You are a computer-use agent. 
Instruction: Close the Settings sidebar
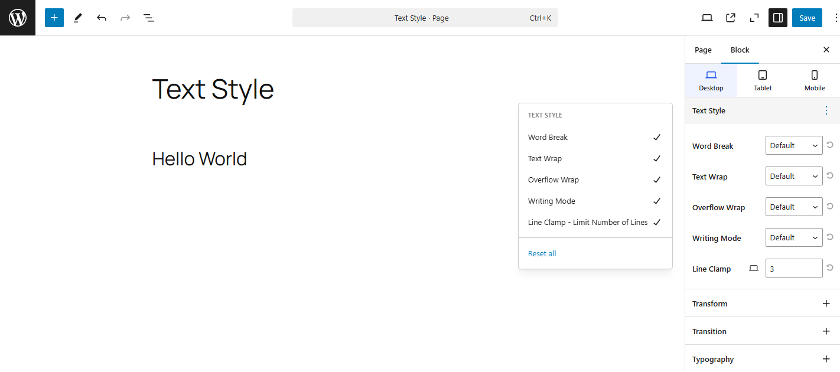(x=826, y=50)
